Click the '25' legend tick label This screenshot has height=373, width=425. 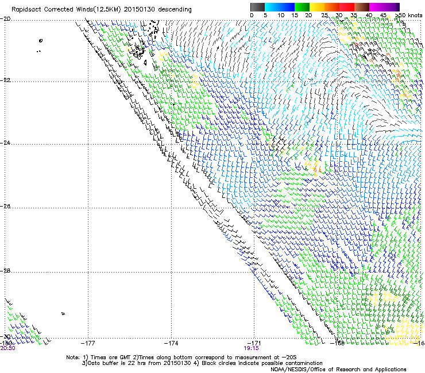(x=324, y=15)
